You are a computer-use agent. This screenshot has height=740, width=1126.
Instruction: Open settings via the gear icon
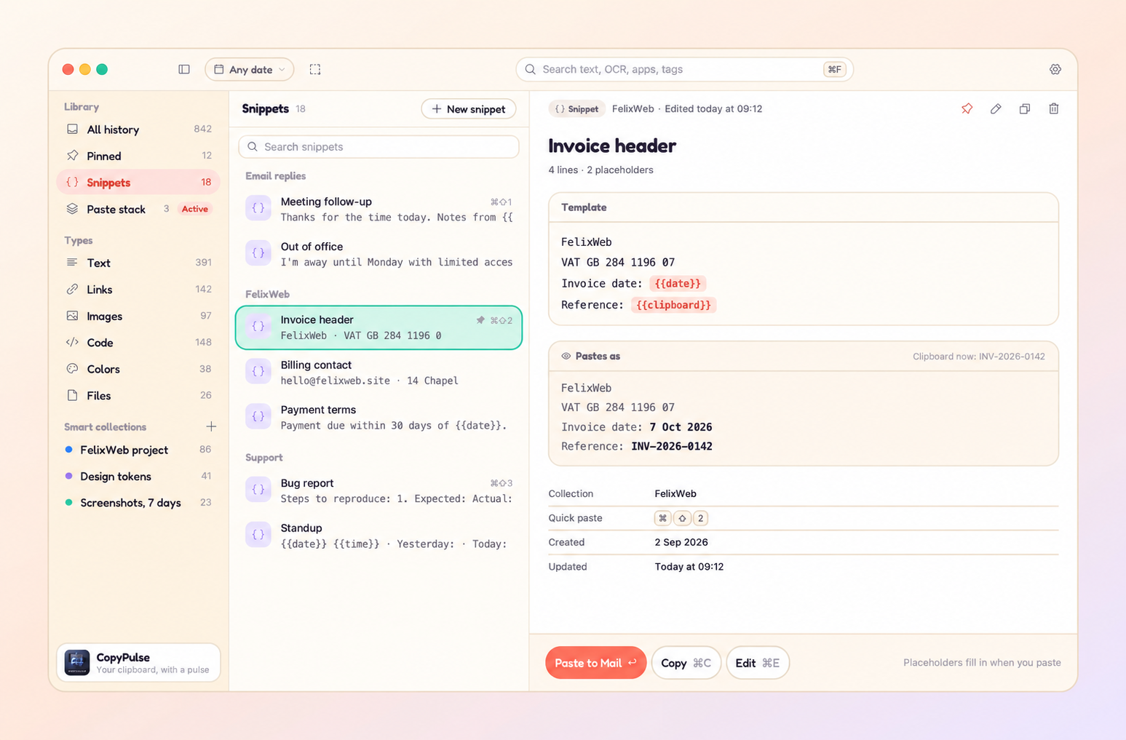pyautogui.click(x=1055, y=69)
